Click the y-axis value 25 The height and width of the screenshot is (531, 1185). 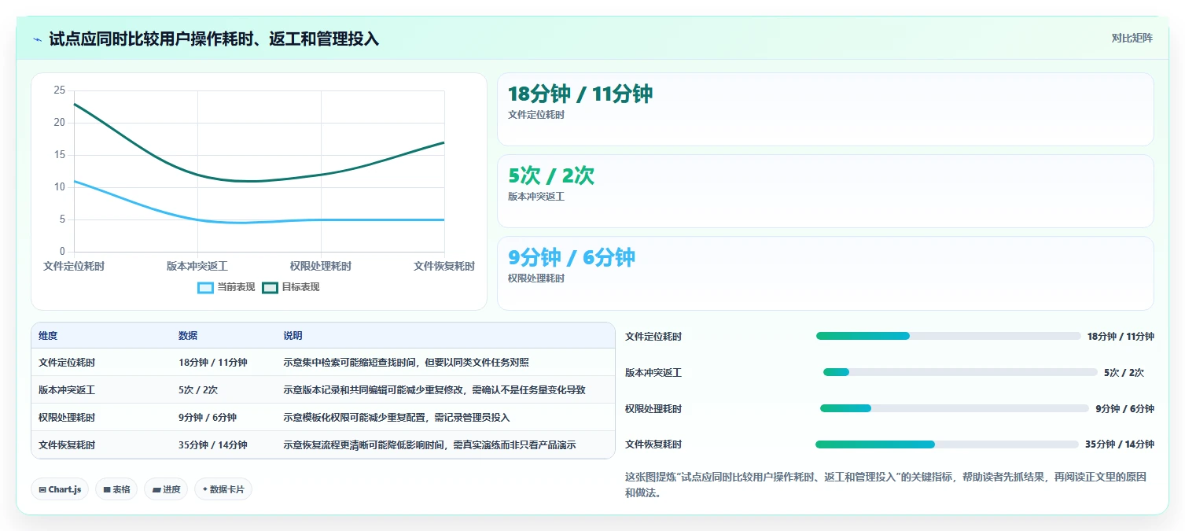(x=60, y=90)
